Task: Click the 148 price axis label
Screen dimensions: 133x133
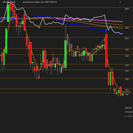Action: (x=127, y=79)
